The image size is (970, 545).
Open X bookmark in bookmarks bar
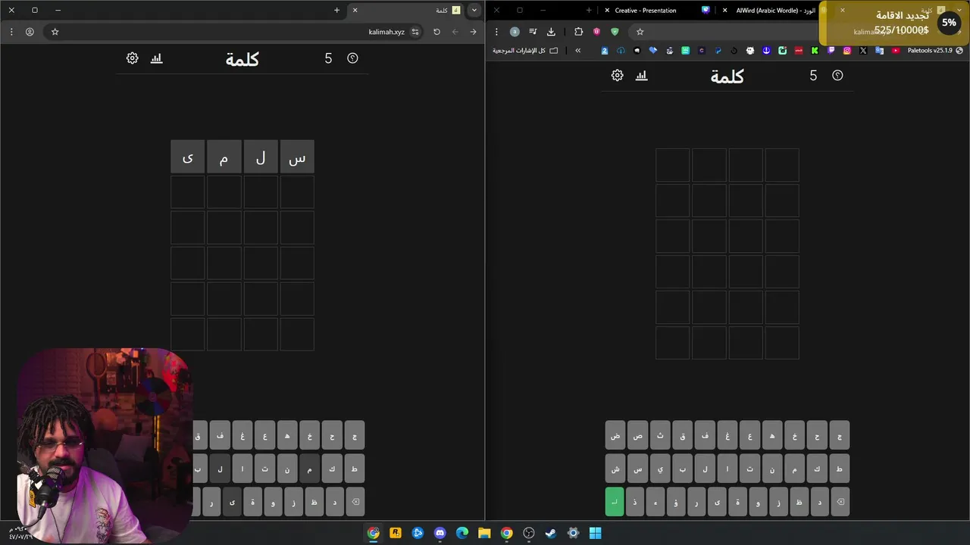click(x=863, y=51)
